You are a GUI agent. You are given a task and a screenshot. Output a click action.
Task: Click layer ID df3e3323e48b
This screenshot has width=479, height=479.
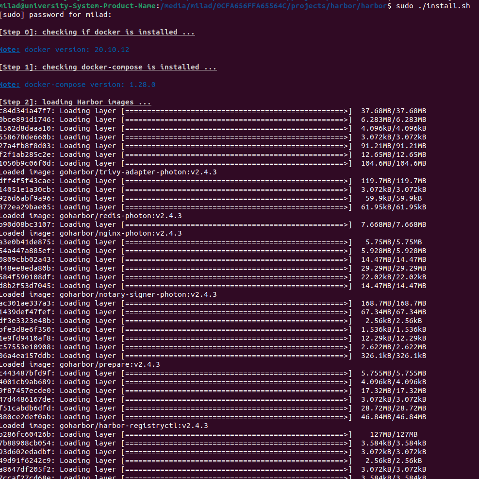(26, 321)
